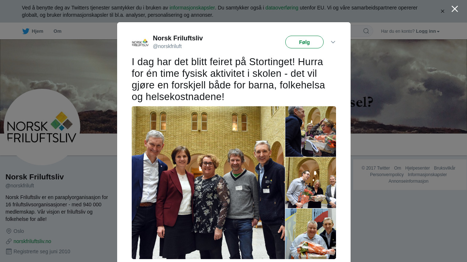
Task: Click the Oslo location pin icon
Action: [x=9, y=231]
